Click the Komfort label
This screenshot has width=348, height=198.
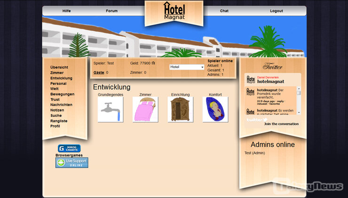(215, 95)
